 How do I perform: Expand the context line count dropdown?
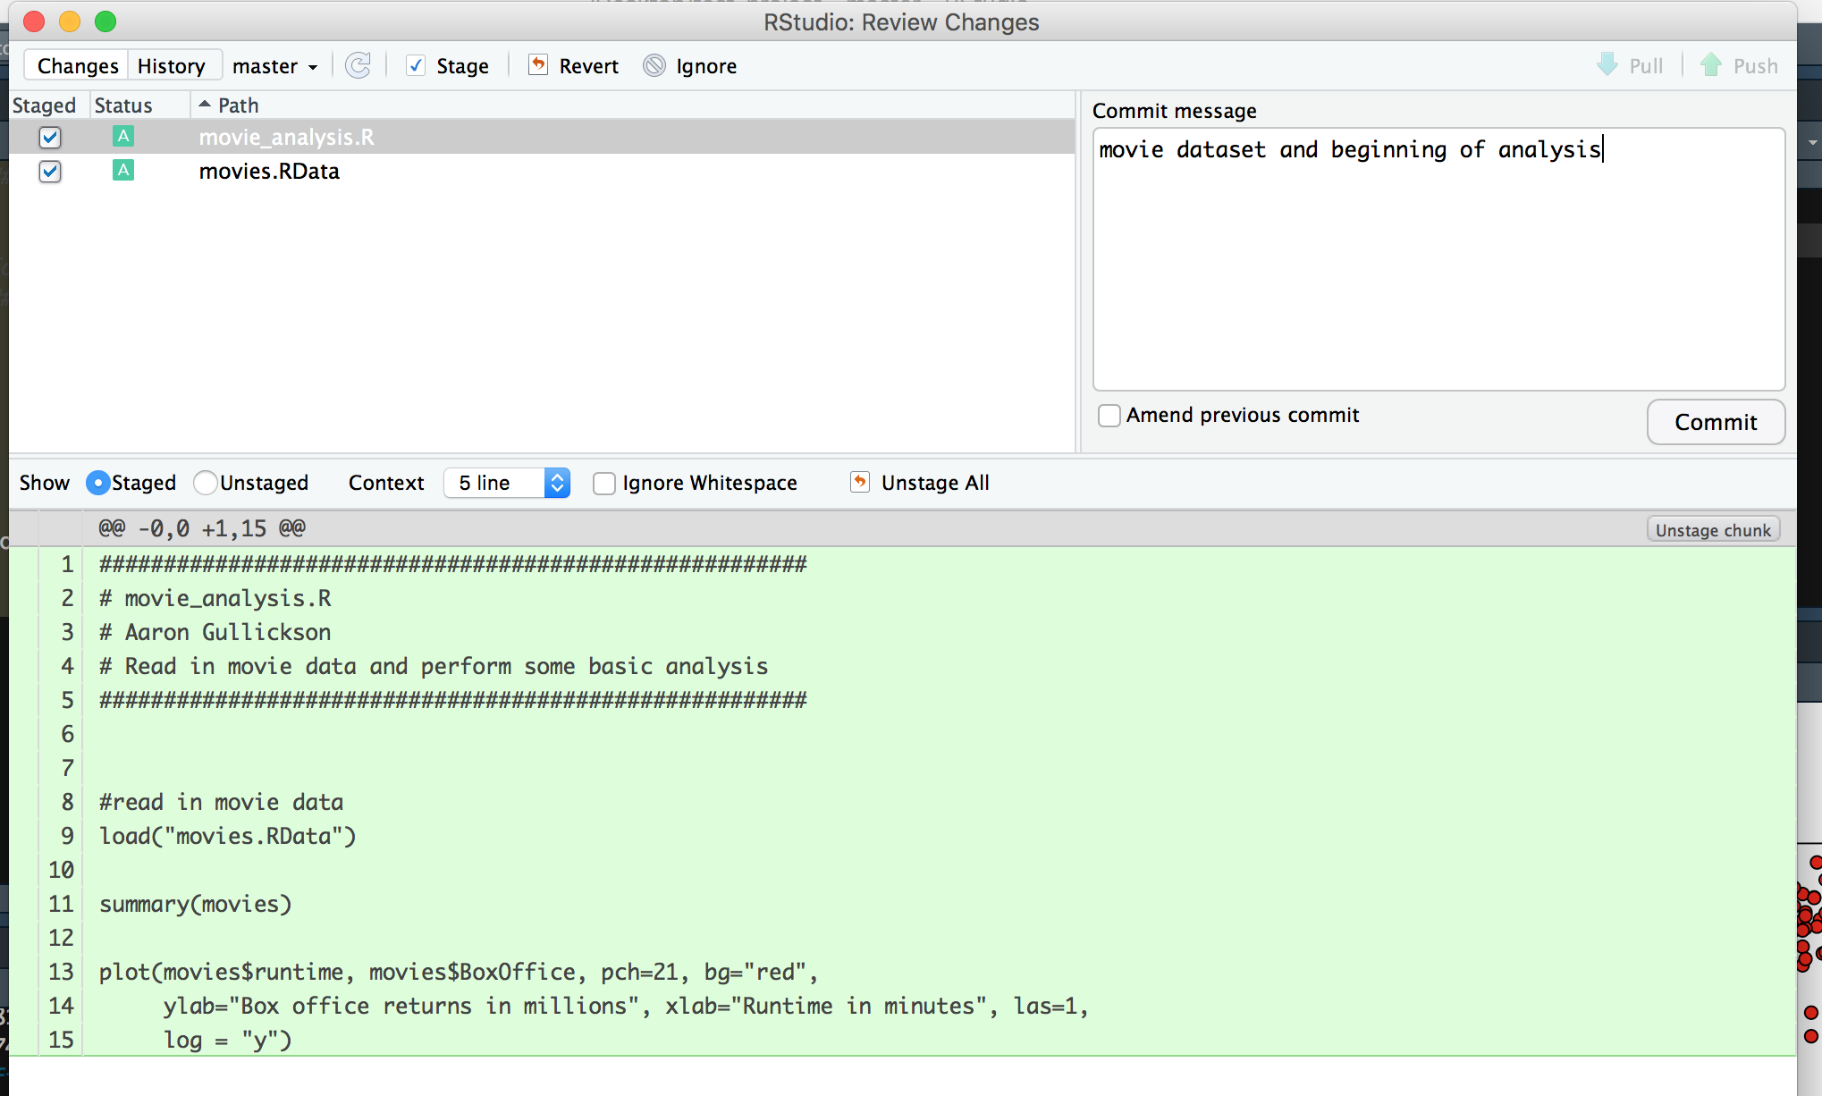556,483
